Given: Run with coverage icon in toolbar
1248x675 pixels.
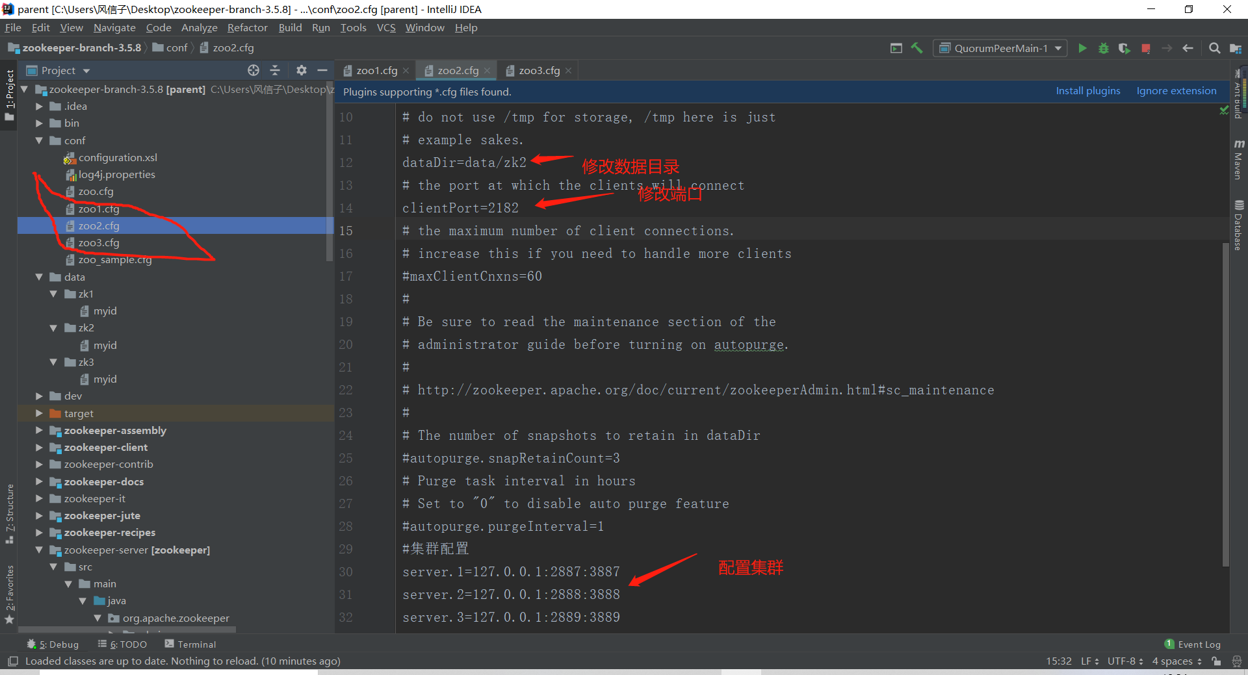Looking at the screenshot, I should (x=1124, y=48).
